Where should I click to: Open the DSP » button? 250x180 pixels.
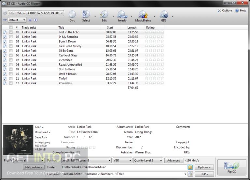204,174
